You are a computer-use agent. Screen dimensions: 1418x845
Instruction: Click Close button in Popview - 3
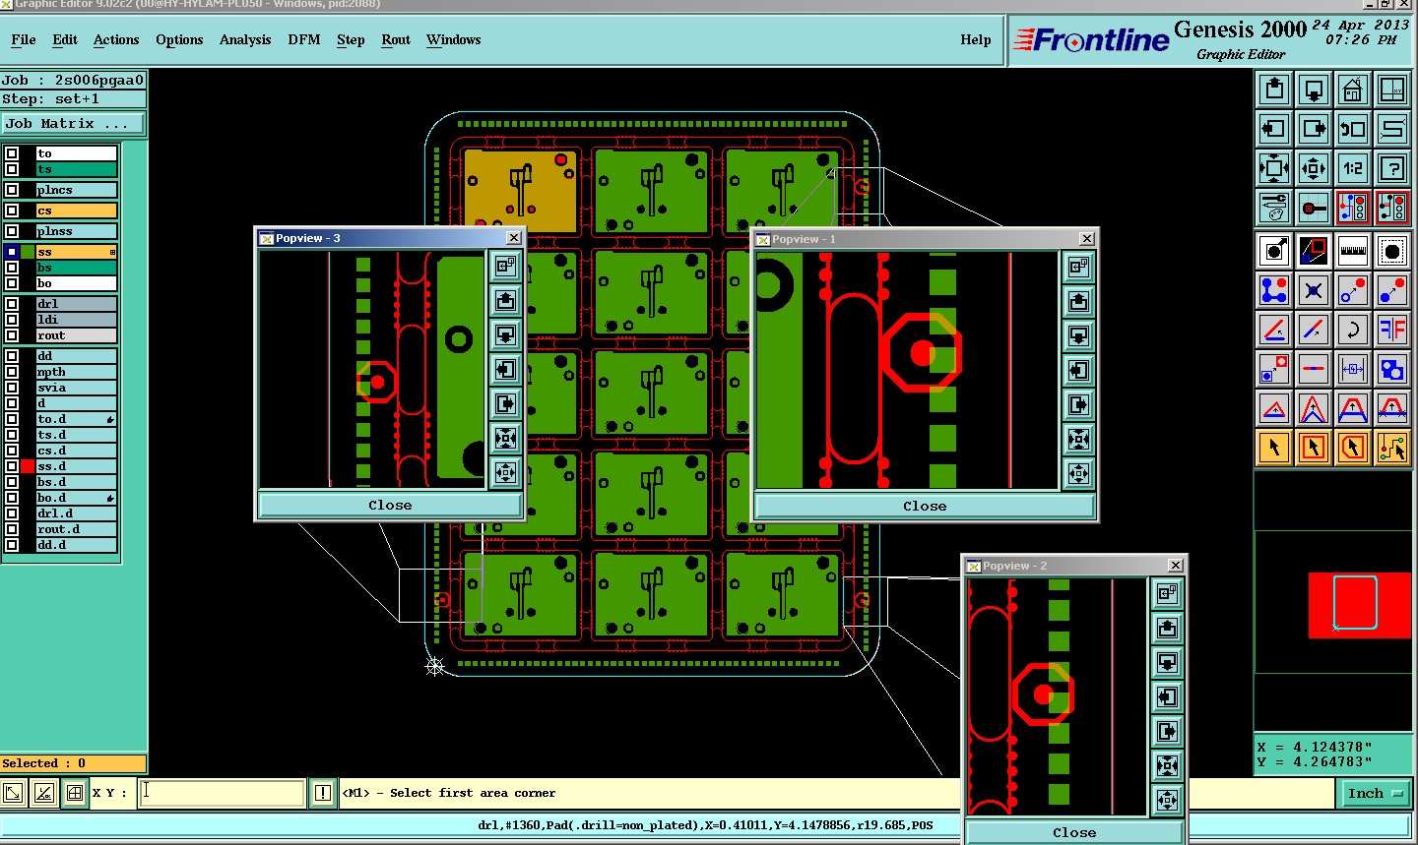(390, 505)
